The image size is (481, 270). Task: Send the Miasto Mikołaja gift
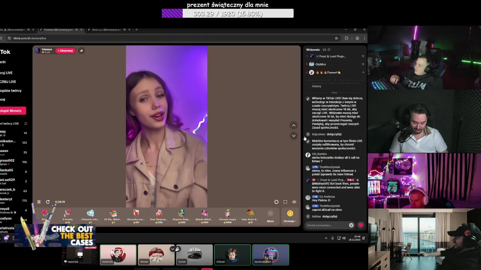[204, 216]
